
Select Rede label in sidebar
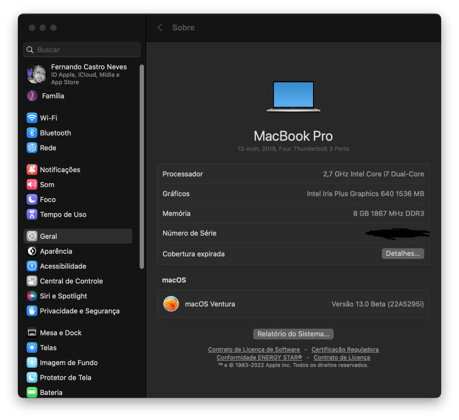48,148
